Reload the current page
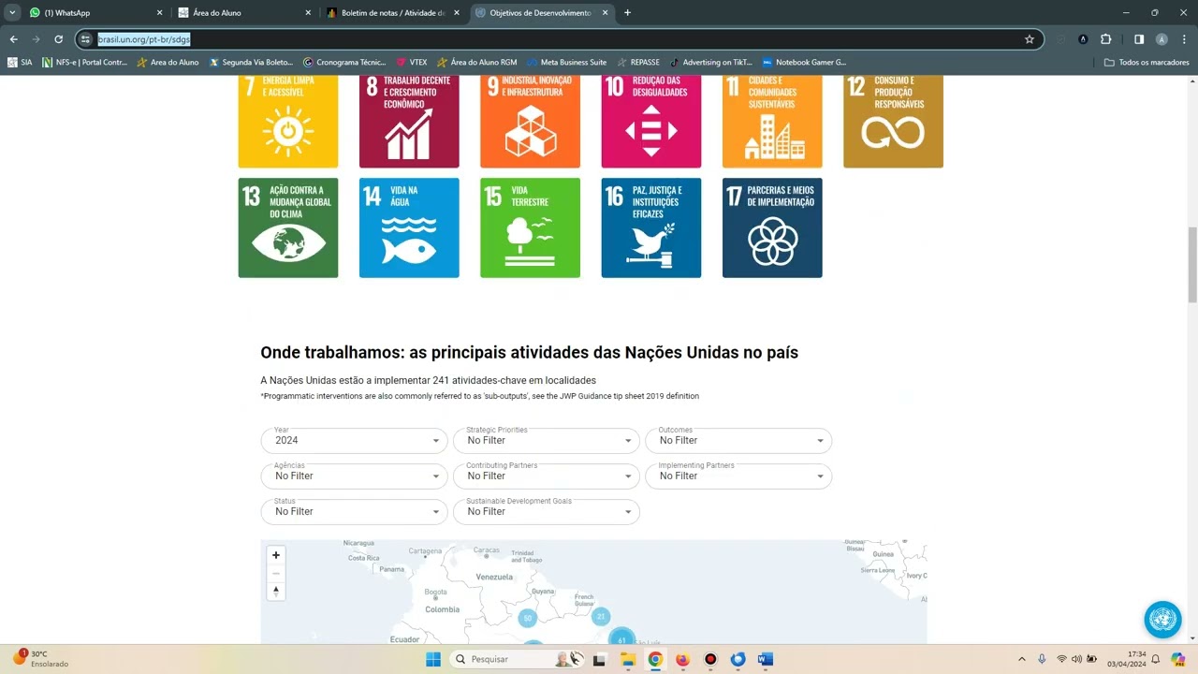 pyautogui.click(x=58, y=39)
